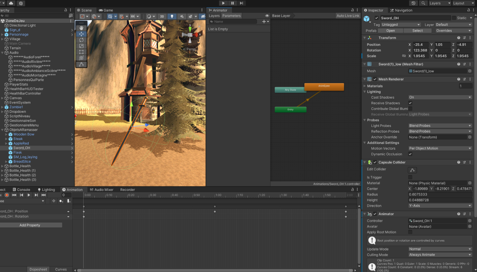Click the Position X input field

click(x=420, y=45)
